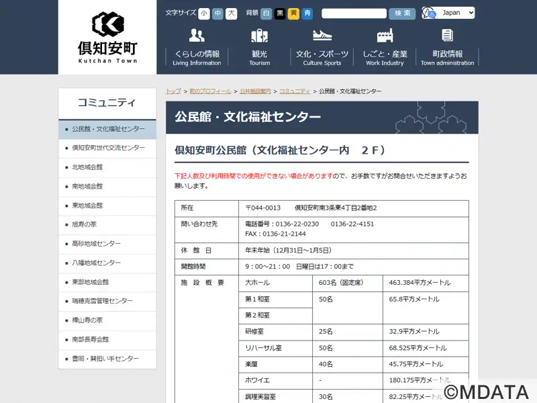Set font size to 大 (large)

(x=232, y=13)
